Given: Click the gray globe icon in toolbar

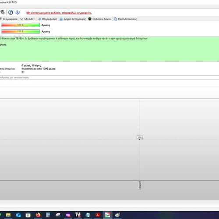Looking at the screenshot, I should pyautogui.click(x=2, y=12).
